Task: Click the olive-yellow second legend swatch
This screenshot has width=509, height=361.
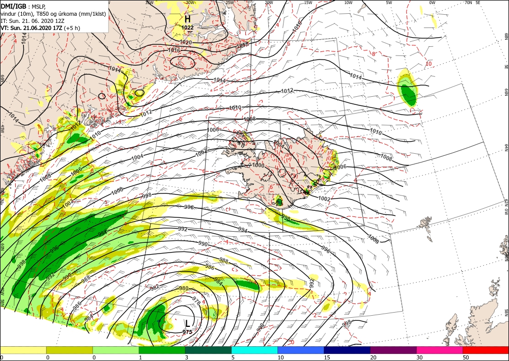Action: point(69,350)
